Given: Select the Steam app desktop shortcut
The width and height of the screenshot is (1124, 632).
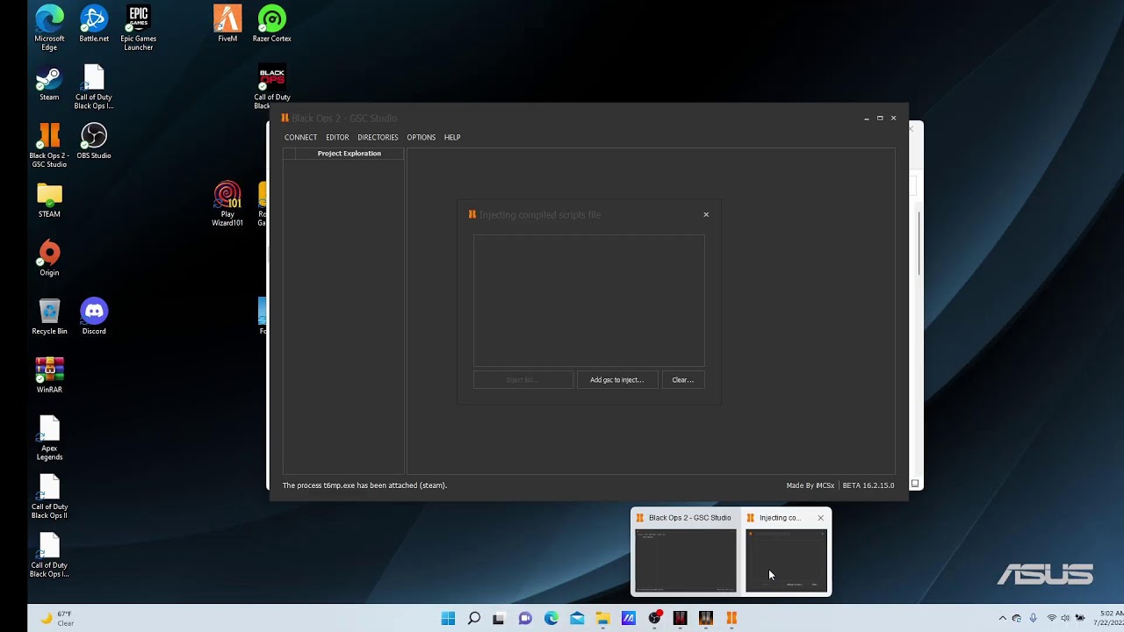Looking at the screenshot, I should [49, 83].
